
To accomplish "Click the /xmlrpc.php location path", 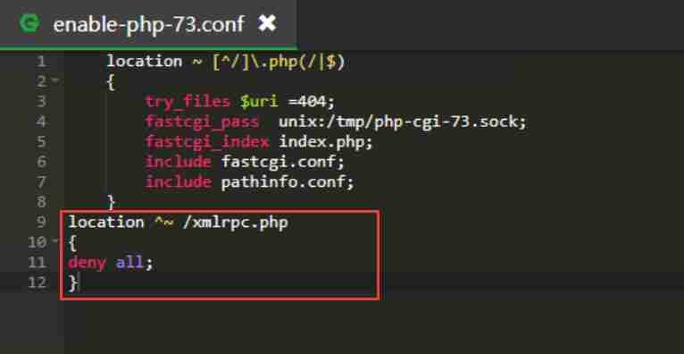I will pos(236,223).
